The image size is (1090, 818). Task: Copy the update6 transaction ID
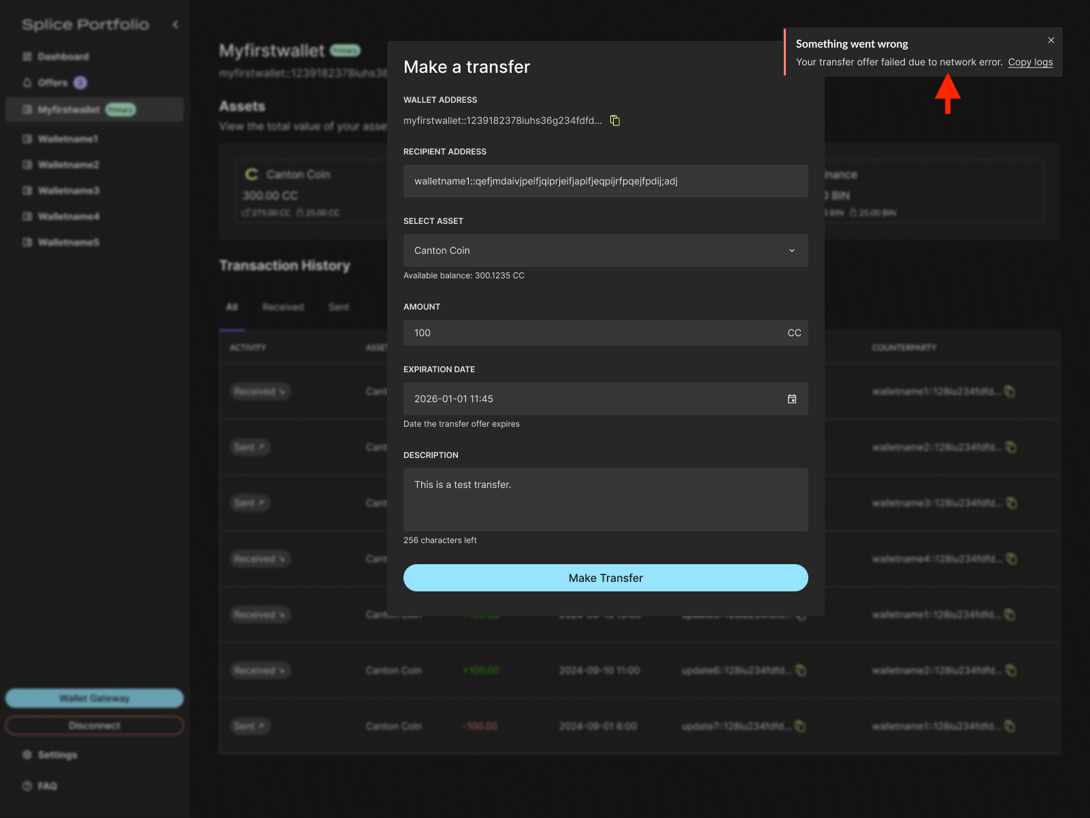click(x=801, y=670)
